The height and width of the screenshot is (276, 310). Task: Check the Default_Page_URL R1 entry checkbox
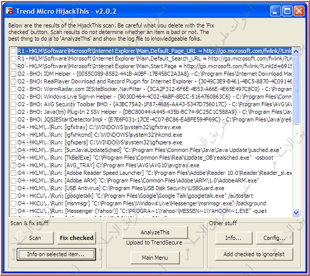coord(13,51)
